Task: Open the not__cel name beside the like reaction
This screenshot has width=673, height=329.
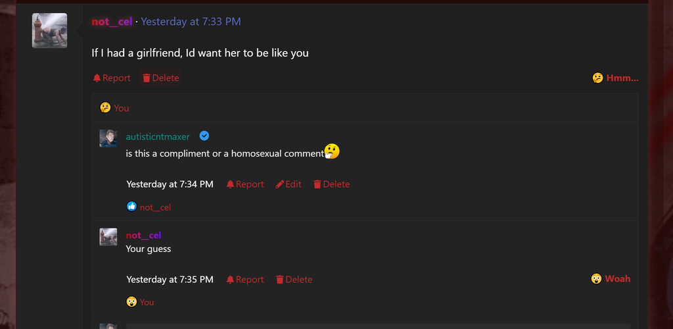Action: pos(155,207)
